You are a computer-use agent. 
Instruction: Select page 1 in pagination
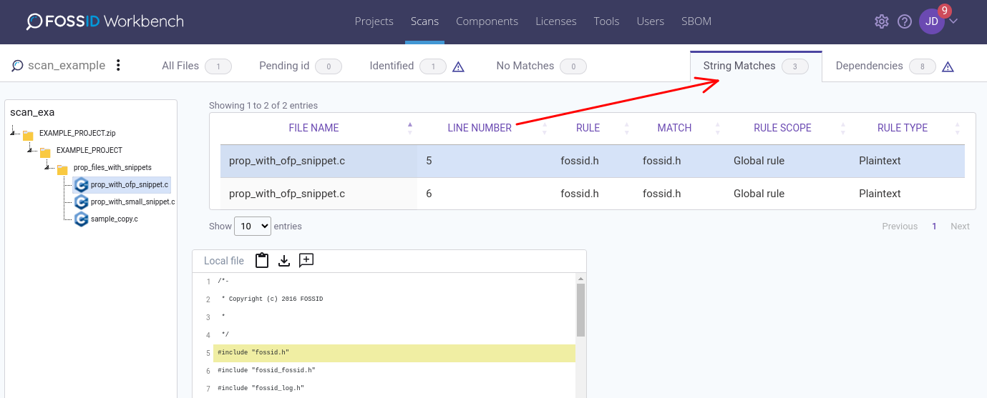[934, 226]
